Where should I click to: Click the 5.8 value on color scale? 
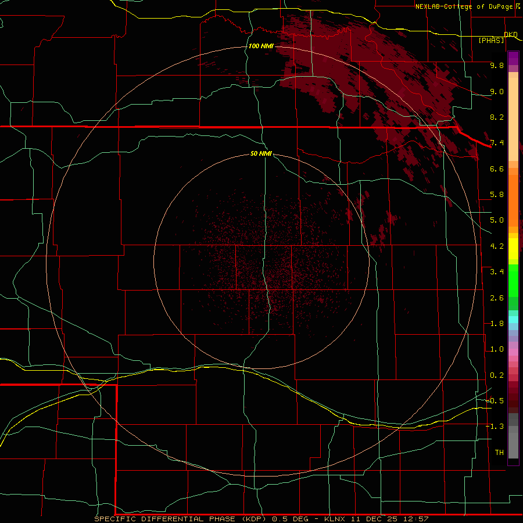(497, 195)
